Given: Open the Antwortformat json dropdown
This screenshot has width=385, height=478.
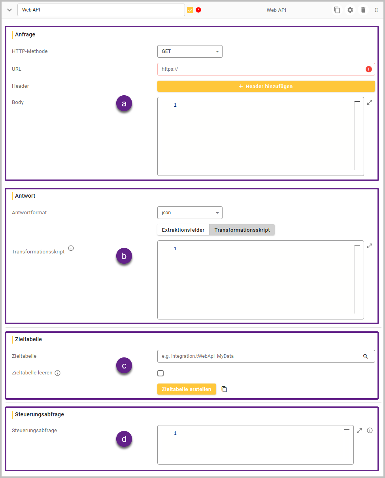Looking at the screenshot, I should pos(190,213).
